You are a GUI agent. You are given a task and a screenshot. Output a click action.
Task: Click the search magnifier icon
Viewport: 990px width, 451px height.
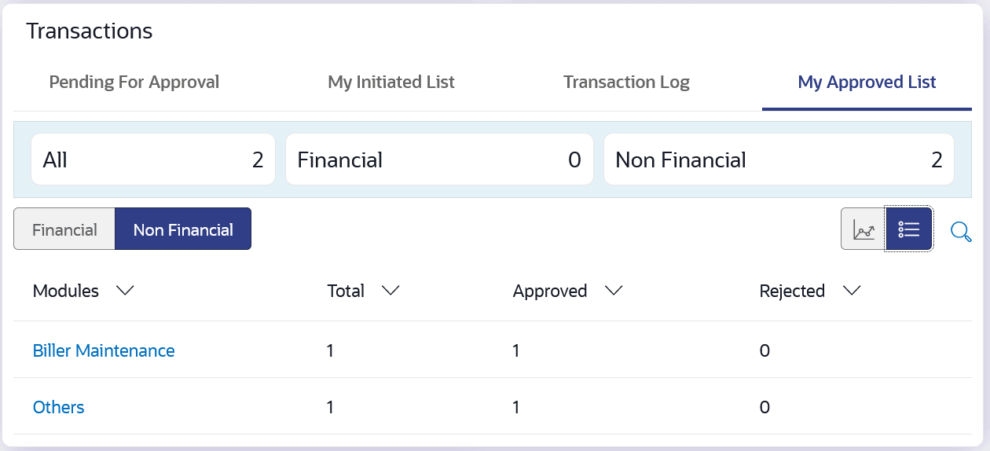[960, 231]
